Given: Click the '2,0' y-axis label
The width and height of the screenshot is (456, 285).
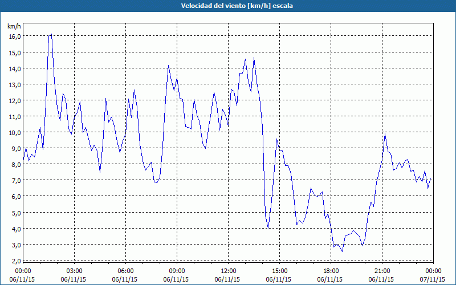Looking at the screenshot, I should tap(16, 261).
